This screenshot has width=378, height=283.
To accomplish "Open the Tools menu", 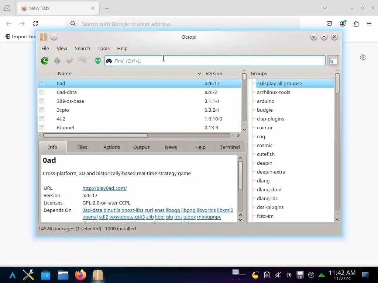I will click(104, 48).
